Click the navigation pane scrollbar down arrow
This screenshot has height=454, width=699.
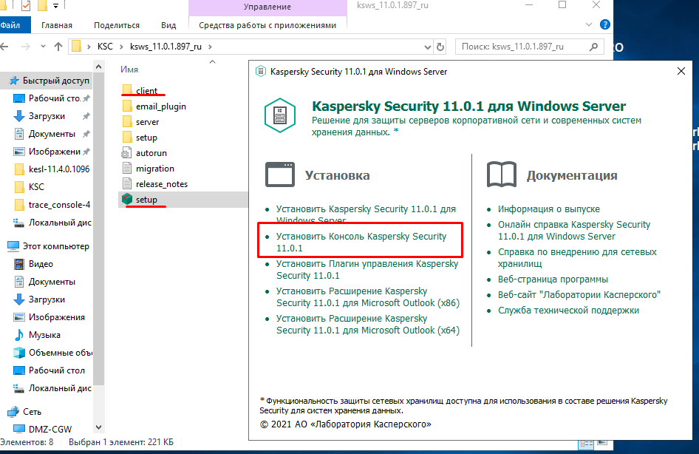98,427
